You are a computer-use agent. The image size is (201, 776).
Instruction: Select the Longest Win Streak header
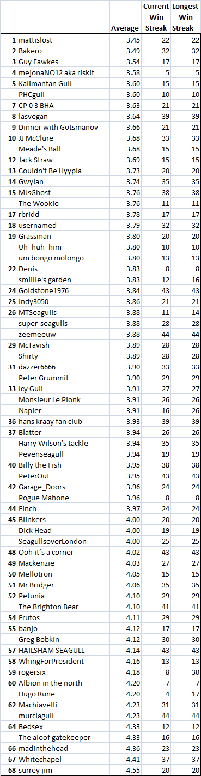[x=185, y=17]
